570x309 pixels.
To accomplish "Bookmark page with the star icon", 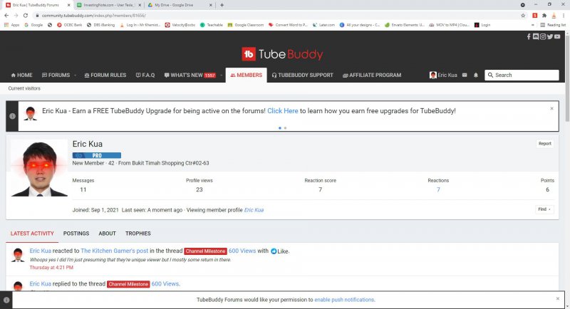I will coord(524,14).
